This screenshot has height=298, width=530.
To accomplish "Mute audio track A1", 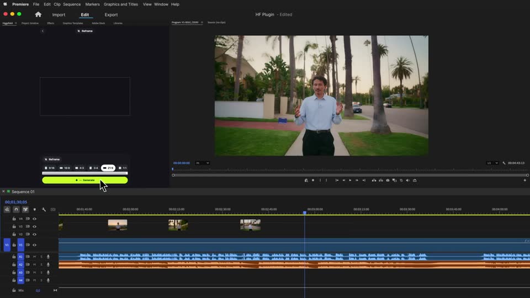I will (34, 257).
